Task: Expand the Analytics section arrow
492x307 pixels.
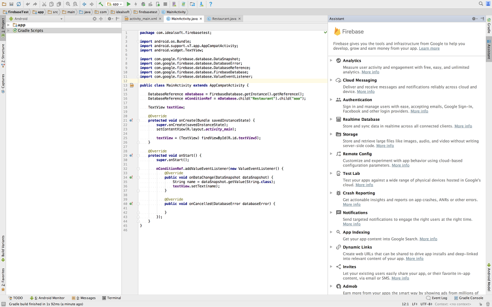Action: [x=331, y=61]
